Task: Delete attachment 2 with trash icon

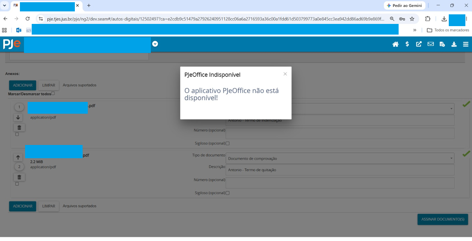Action: 19,177
